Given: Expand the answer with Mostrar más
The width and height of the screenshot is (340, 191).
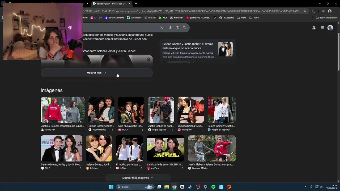Looking at the screenshot, I should coord(96,73).
